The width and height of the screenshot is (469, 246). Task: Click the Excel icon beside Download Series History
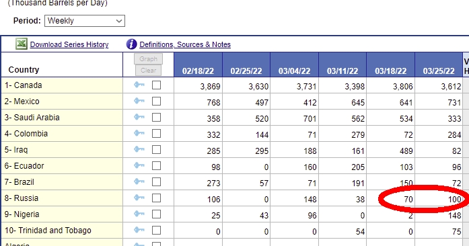22,44
